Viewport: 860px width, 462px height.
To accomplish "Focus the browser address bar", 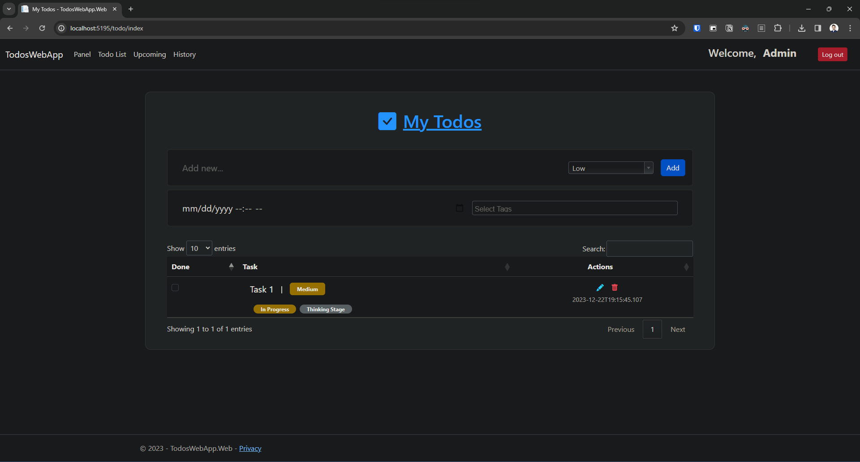I will pos(367,28).
